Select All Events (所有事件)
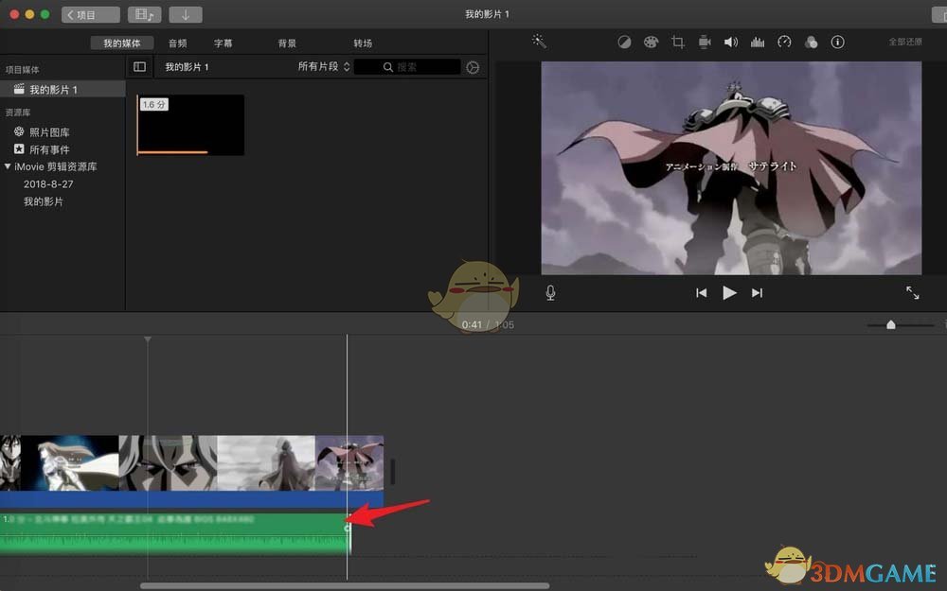Image resolution: width=947 pixels, height=591 pixels. [x=49, y=149]
